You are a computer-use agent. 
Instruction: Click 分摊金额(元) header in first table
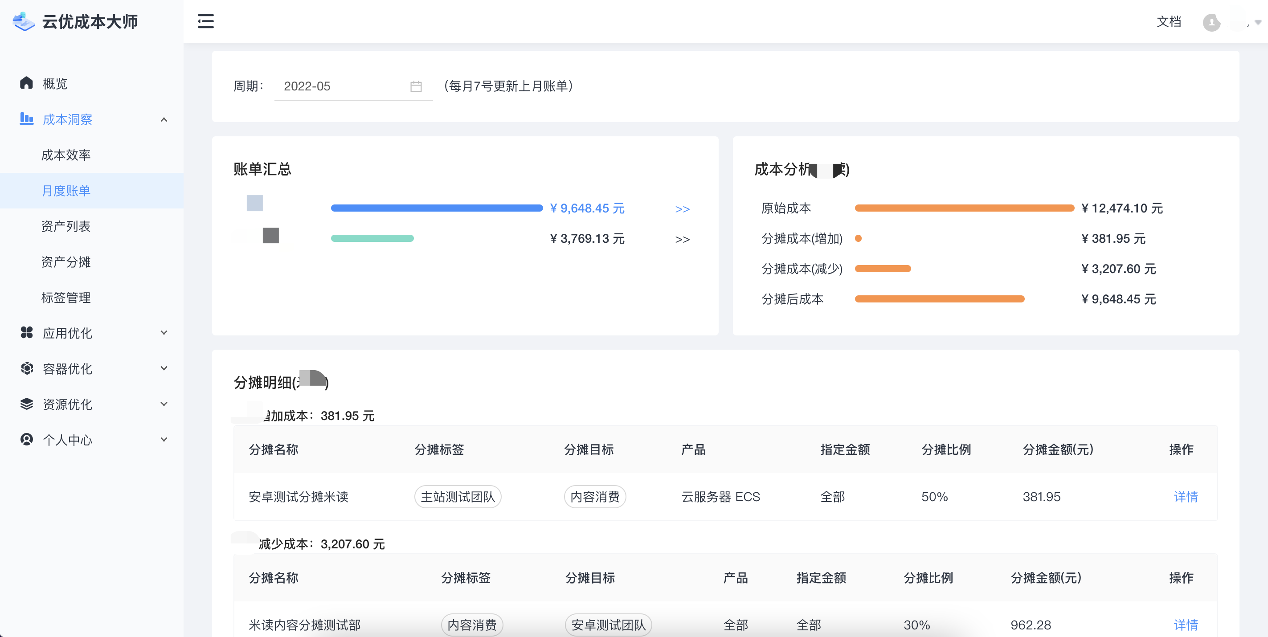click(x=1058, y=449)
